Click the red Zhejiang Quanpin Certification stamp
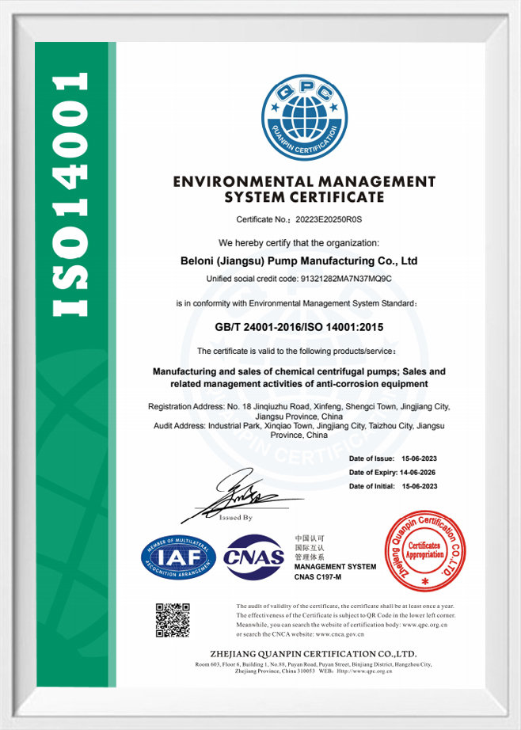This screenshot has height=730, width=521. pos(425,550)
